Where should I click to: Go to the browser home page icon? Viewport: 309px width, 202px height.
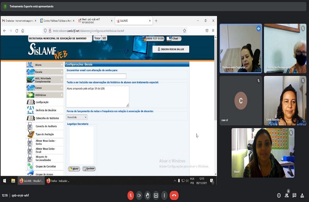click(x=23, y=31)
